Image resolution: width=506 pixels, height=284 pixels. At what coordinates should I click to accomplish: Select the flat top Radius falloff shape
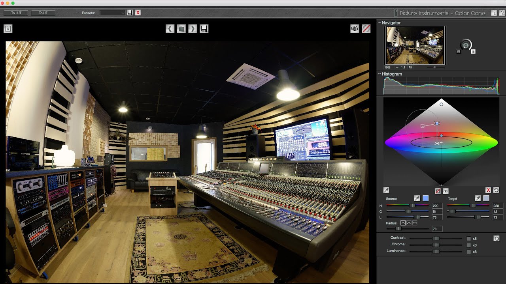(415, 223)
